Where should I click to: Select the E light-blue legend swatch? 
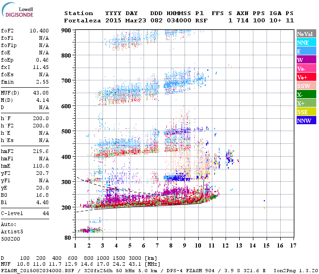[306, 51]
